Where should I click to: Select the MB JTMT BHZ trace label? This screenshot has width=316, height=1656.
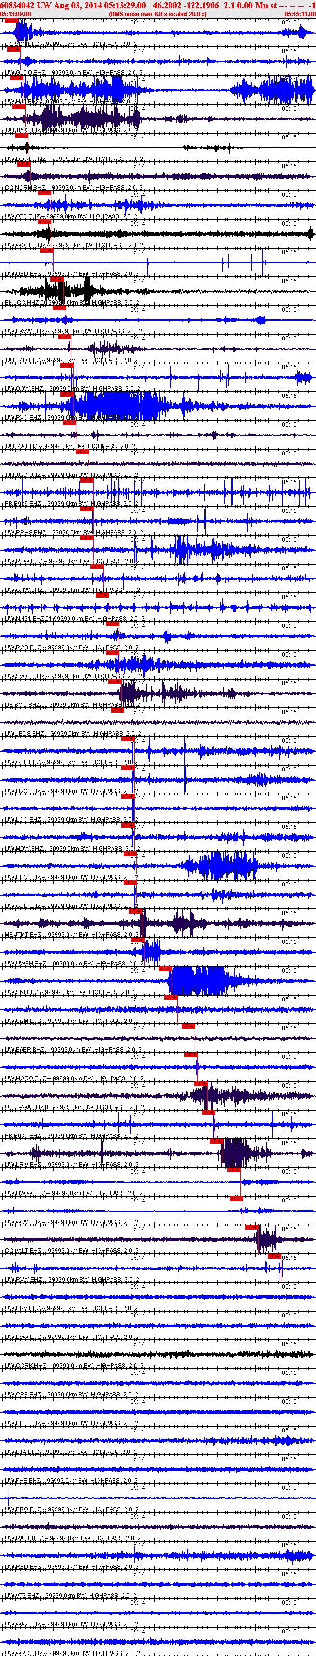(74, 935)
